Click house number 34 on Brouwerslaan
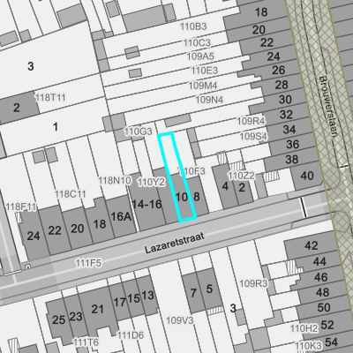 [289, 130]
